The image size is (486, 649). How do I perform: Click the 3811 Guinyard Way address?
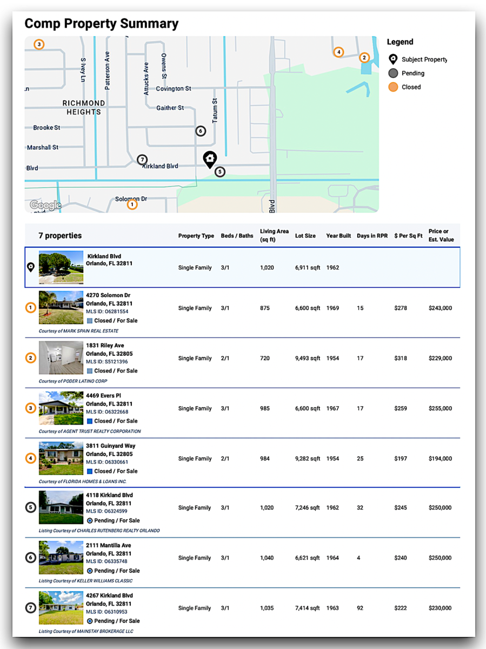(x=110, y=450)
